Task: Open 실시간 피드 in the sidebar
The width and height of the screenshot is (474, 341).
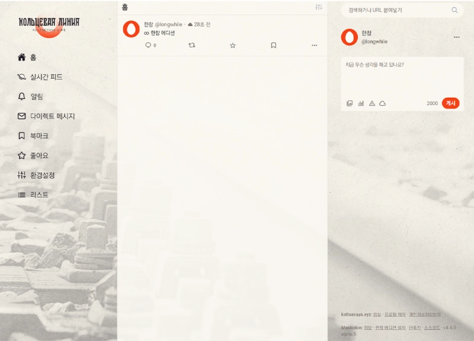Action: [x=46, y=77]
